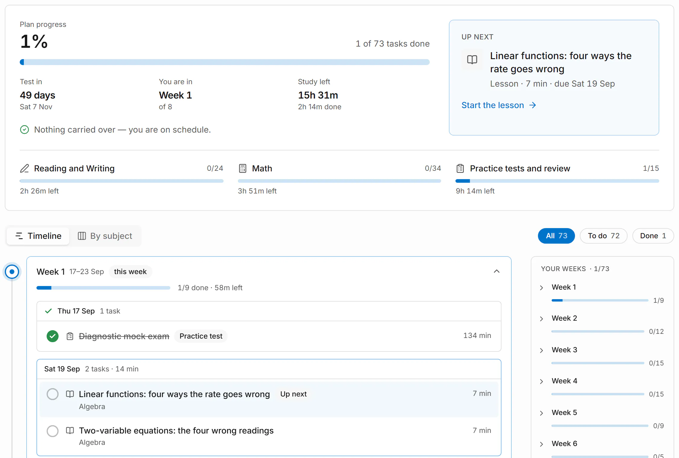This screenshot has height=458, width=679.
Task: Open Practice tests and review section
Action: tap(520, 168)
